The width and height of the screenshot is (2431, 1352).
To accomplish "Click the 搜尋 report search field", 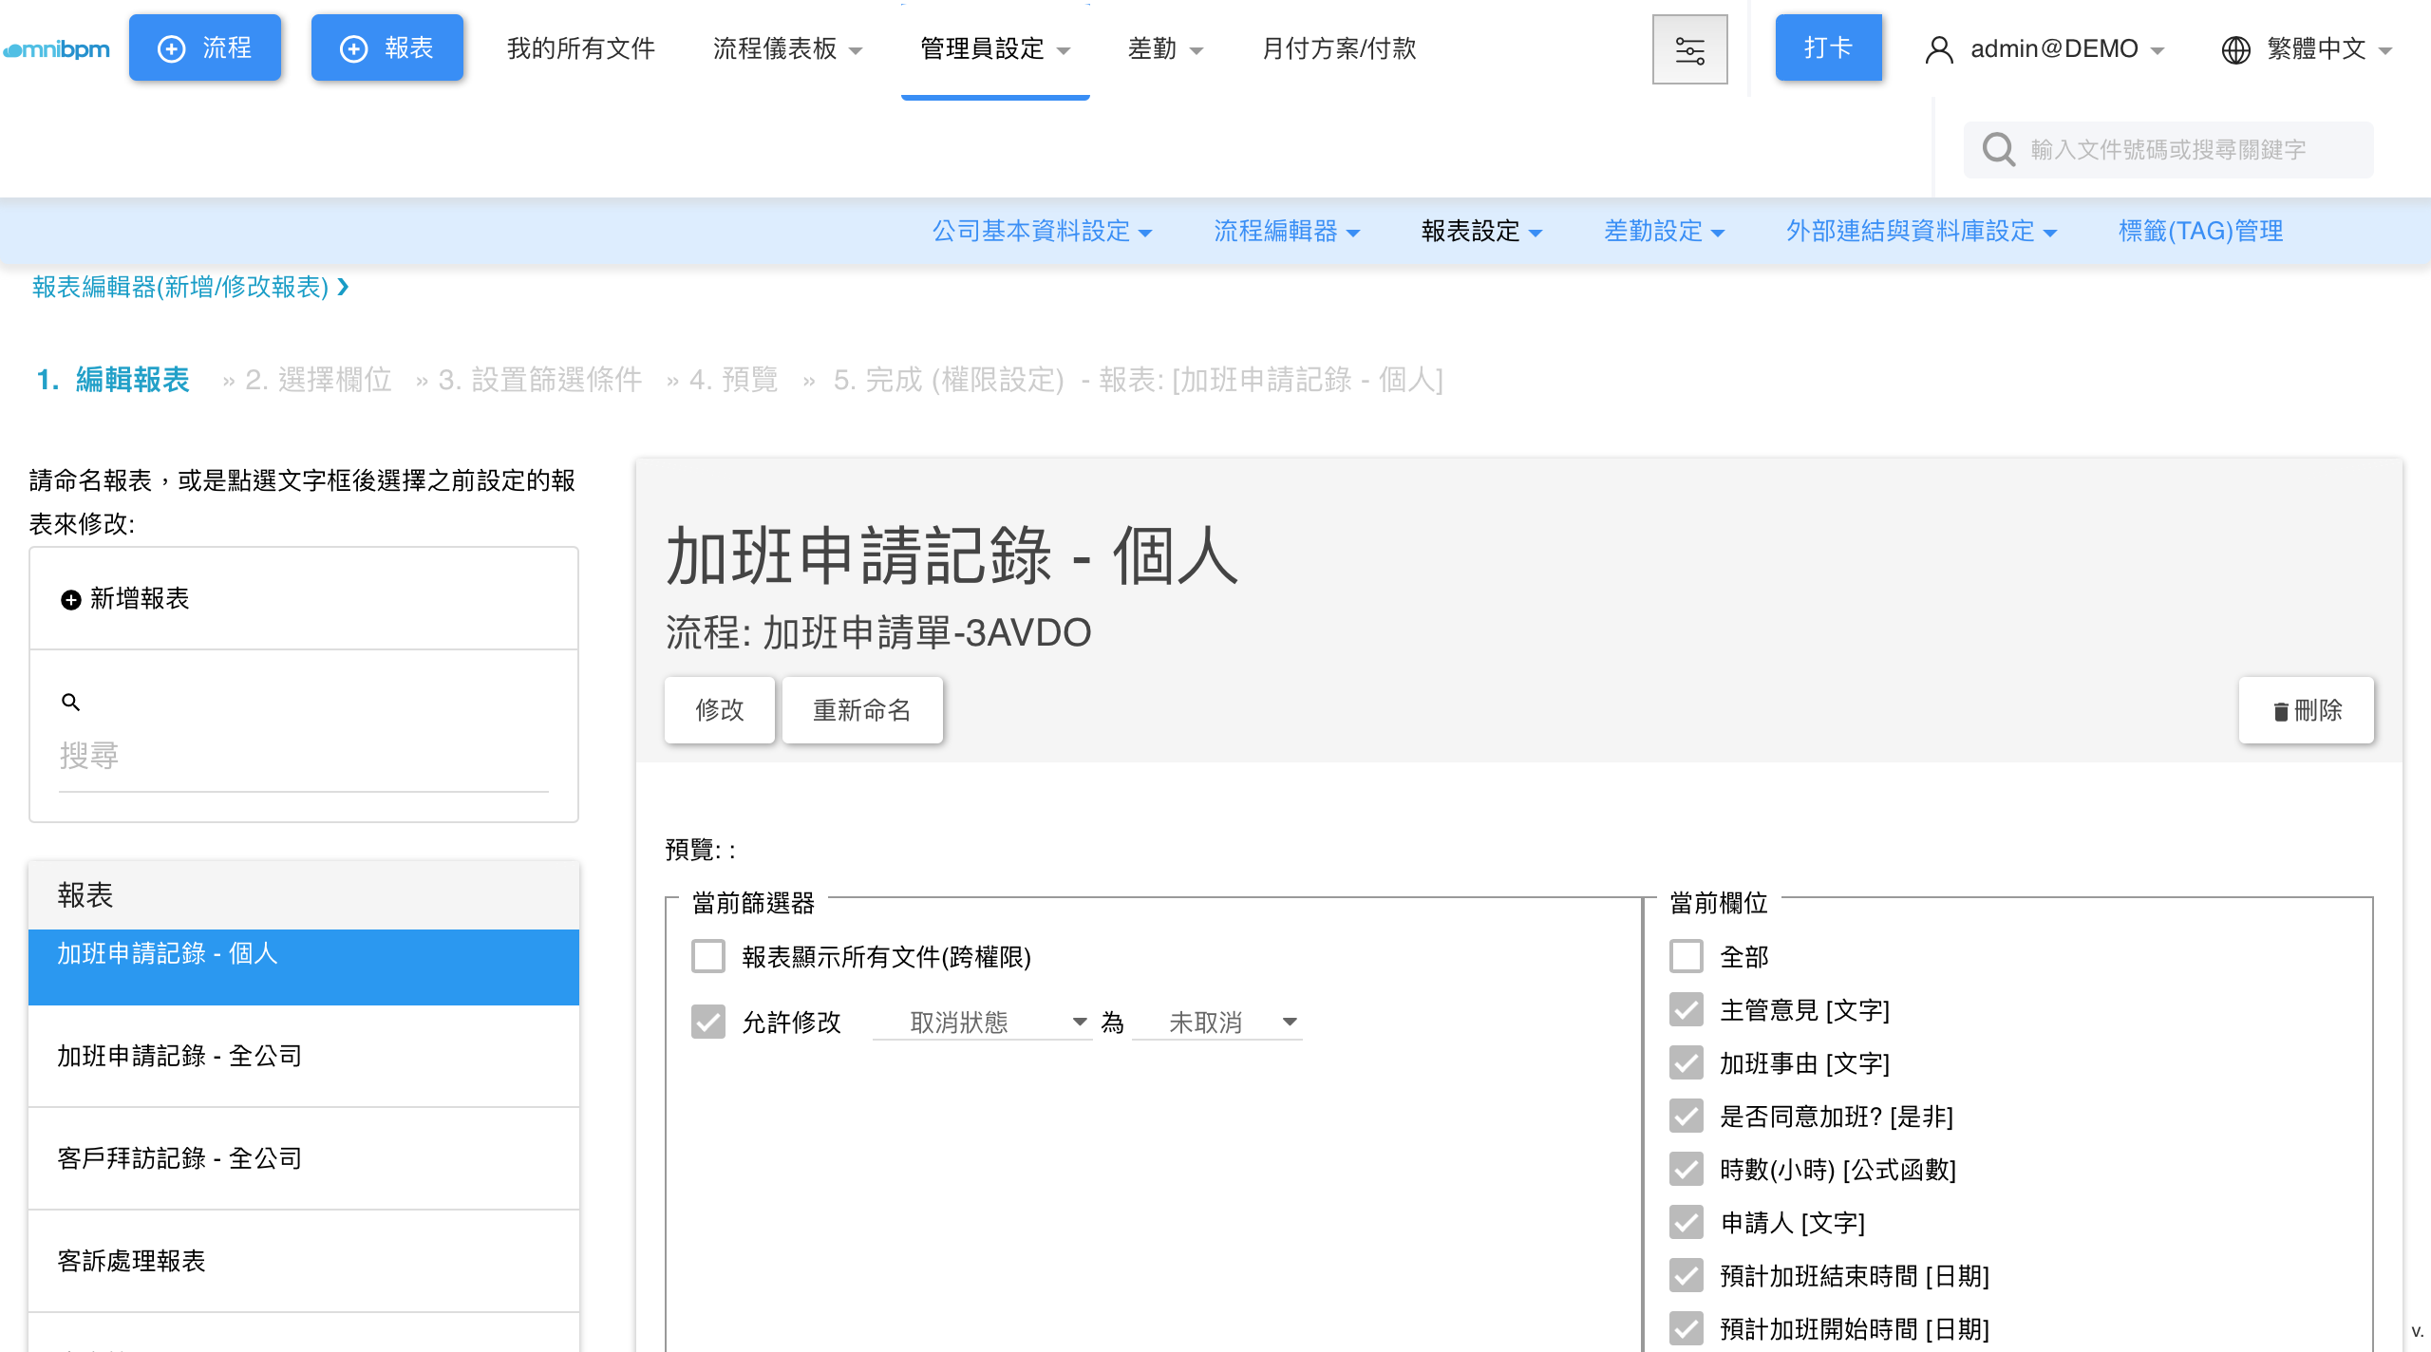I will [304, 756].
